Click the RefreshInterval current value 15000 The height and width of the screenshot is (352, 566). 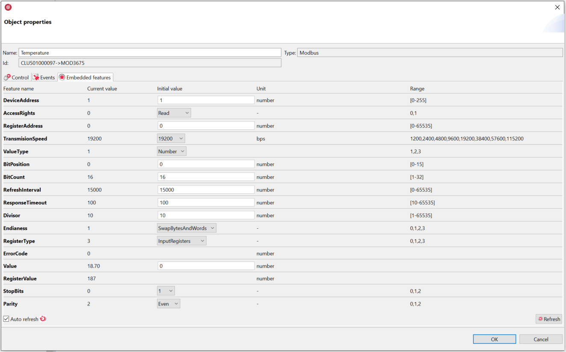pos(94,190)
